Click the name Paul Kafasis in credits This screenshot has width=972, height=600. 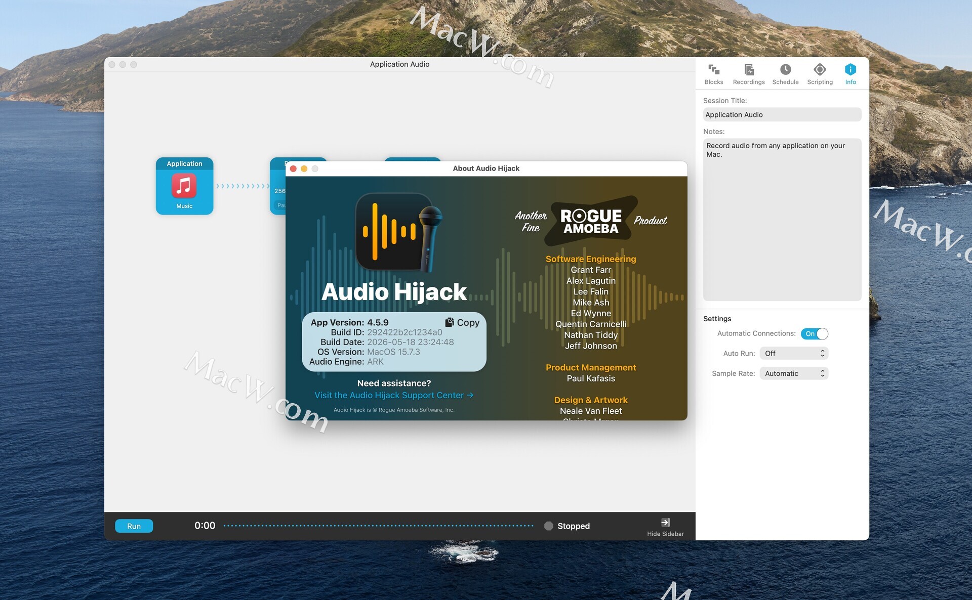pos(591,378)
